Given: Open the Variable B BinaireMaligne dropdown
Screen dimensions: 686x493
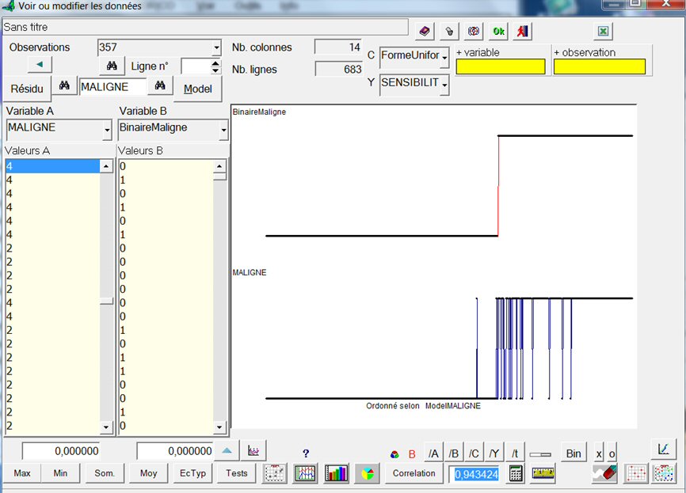Looking at the screenshot, I should 222,129.
